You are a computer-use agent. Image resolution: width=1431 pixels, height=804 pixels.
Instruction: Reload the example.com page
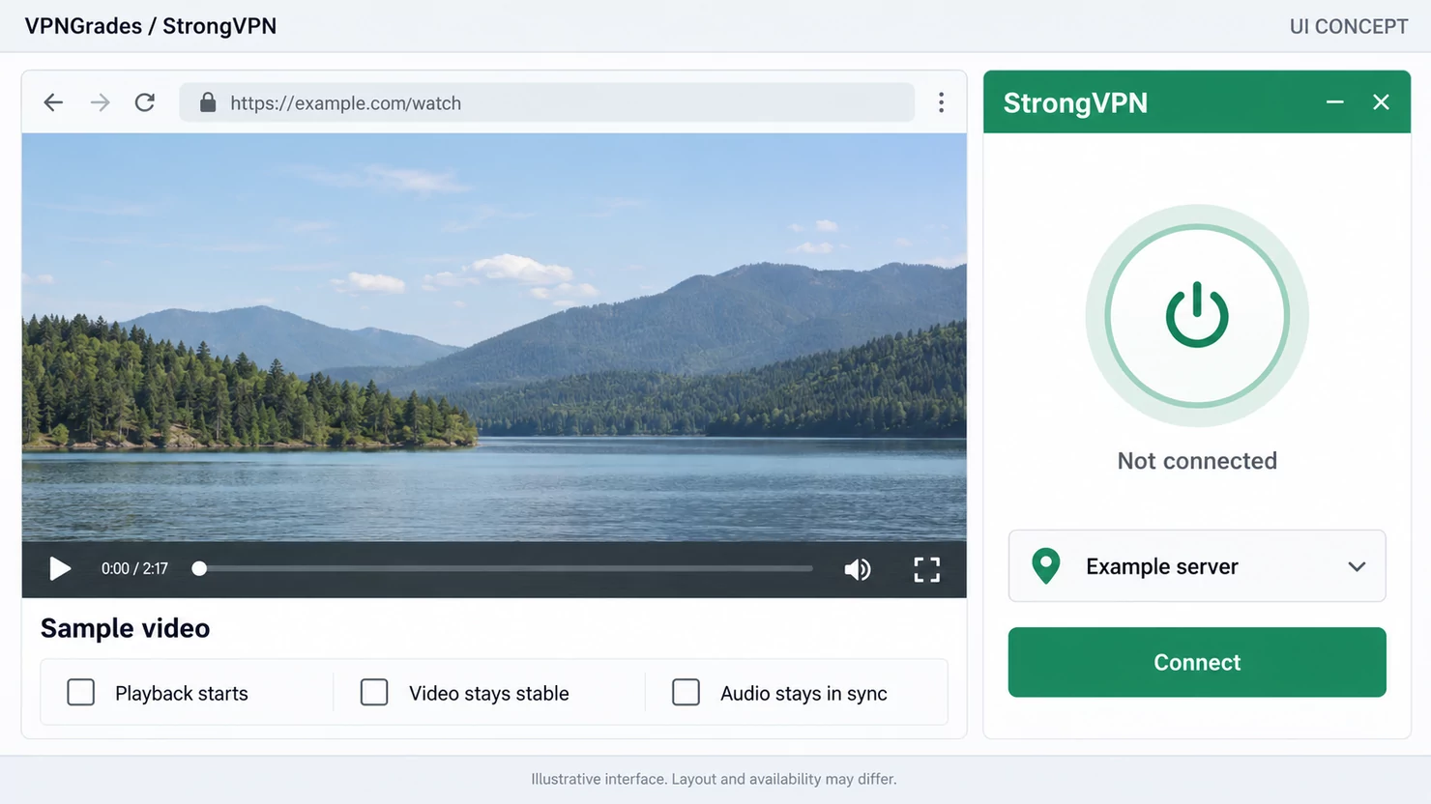[145, 102]
